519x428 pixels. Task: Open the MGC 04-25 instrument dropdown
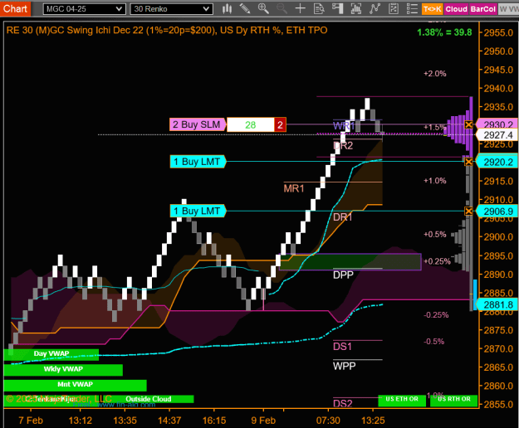point(84,9)
